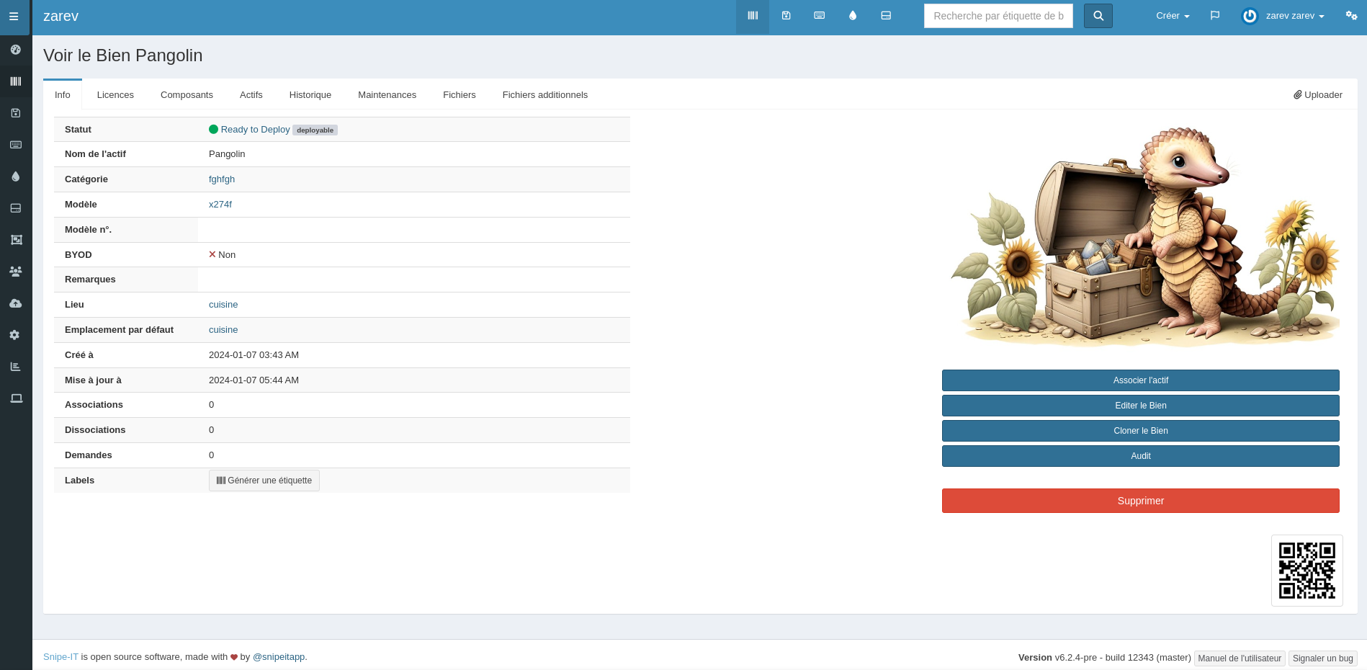Click the search magnifier button

pyautogui.click(x=1098, y=16)
